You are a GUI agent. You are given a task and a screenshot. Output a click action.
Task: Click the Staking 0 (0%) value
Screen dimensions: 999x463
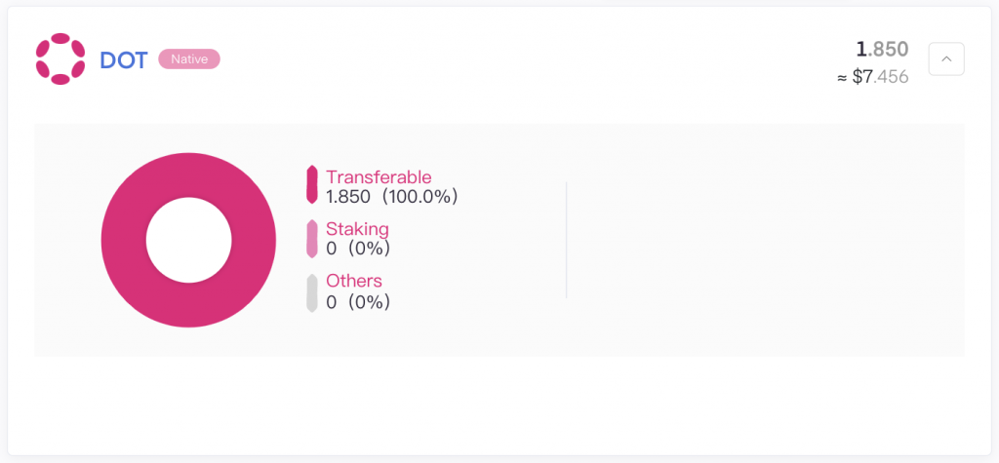[x=358, y=249]
